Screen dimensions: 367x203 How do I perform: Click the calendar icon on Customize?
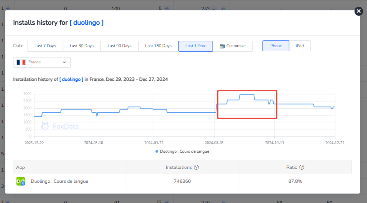pyautogui.click(x=222, y=46)
